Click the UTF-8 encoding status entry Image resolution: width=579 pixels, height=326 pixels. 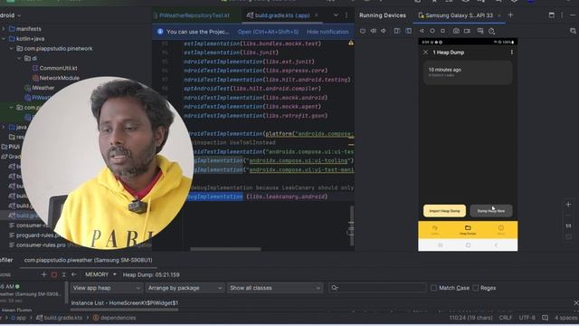click(527, 318)
